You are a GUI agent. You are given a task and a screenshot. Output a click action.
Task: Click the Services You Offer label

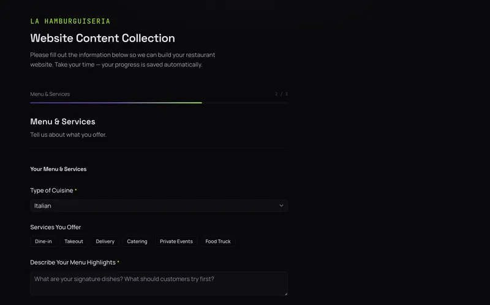56,227
